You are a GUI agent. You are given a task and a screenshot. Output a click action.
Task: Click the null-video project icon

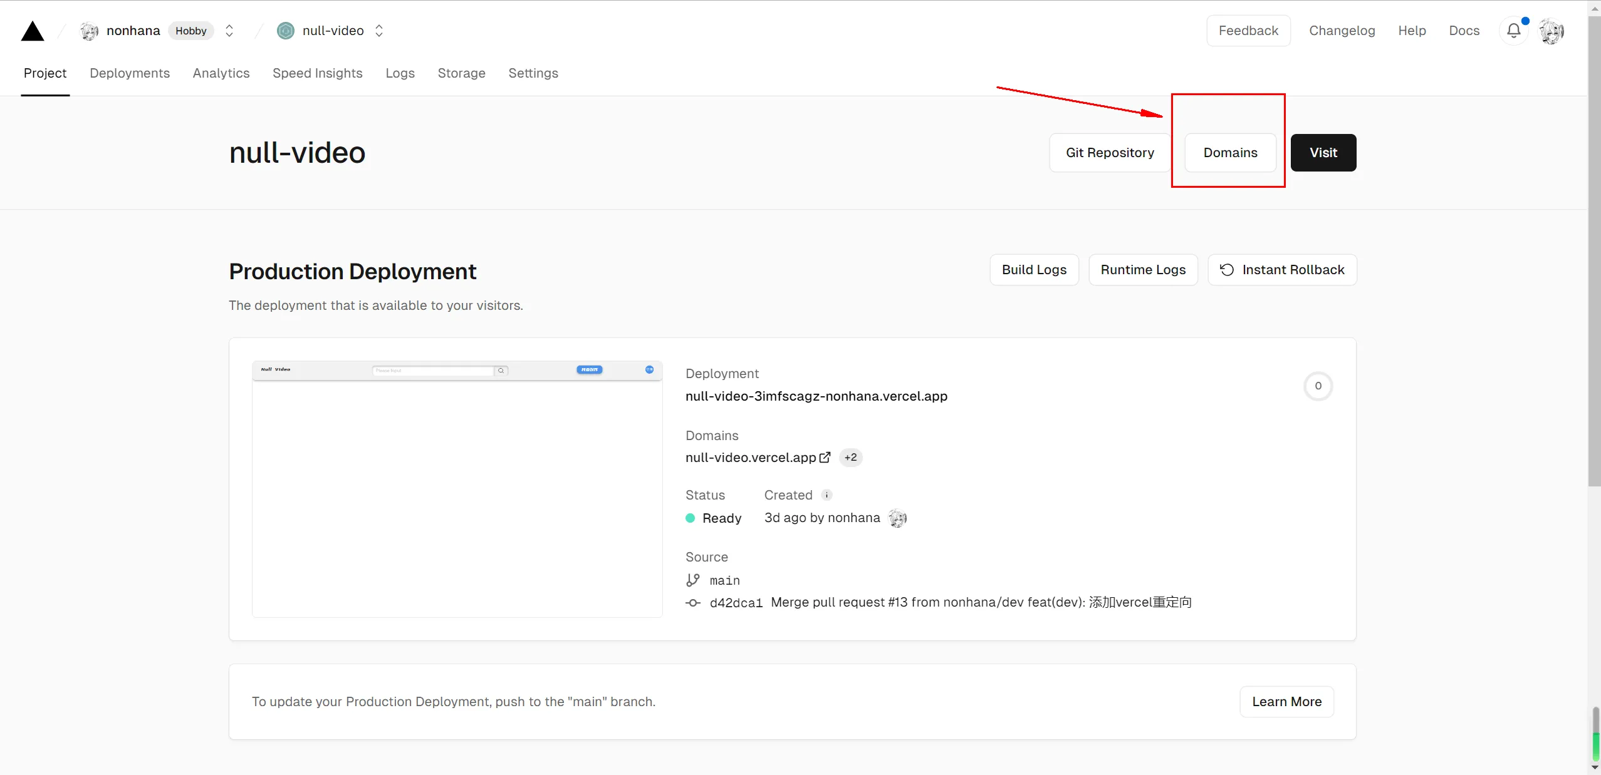[x=286, y=31]
